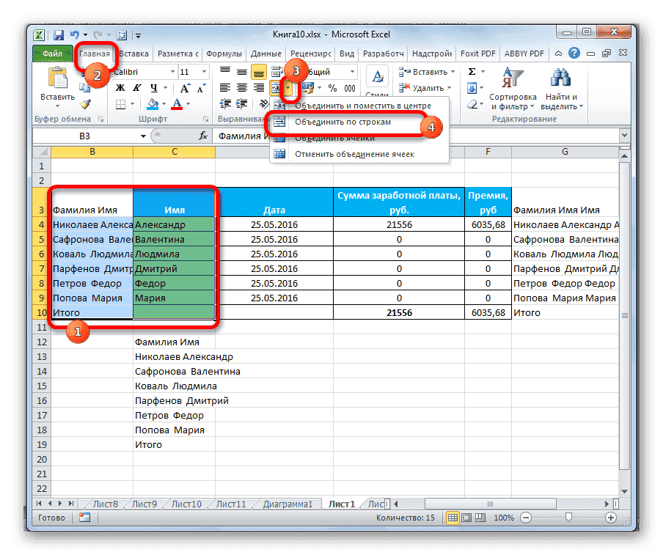
Task: Open the Format Painter tool
Action: pos(85,103)
